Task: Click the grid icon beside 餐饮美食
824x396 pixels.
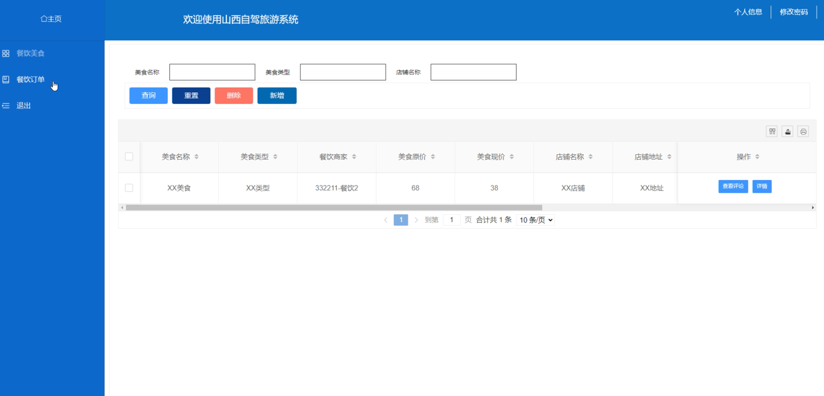Action: point(6,53)
